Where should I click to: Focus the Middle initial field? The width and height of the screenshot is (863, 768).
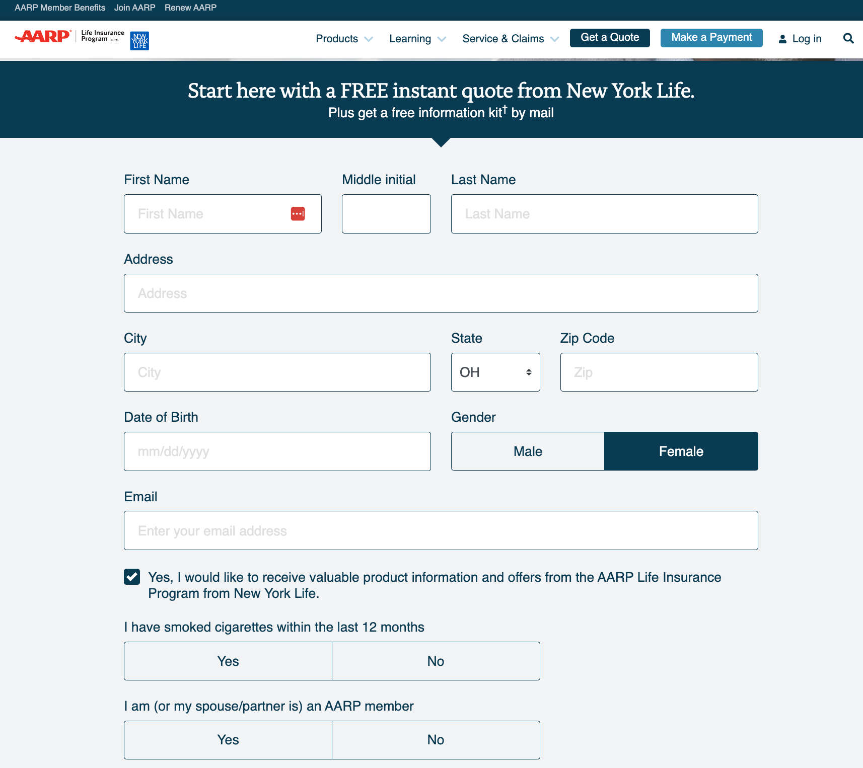(386, 214)
